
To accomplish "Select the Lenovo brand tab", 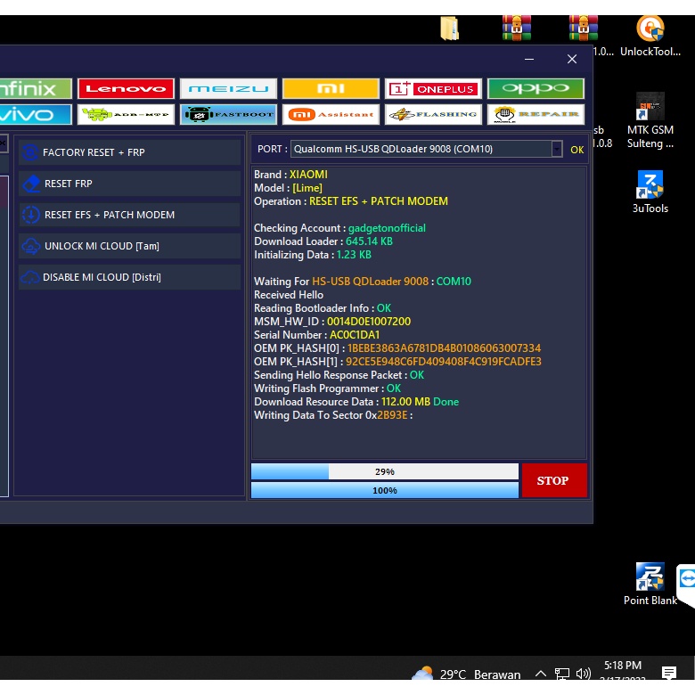I will [x=126, y=88].
